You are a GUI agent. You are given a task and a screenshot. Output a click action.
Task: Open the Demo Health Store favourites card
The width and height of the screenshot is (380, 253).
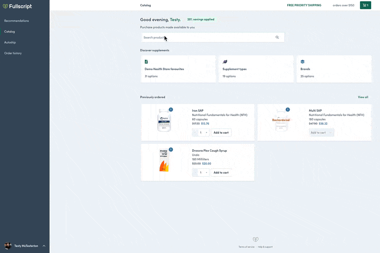pyautogui.click(x=178, y=69)
